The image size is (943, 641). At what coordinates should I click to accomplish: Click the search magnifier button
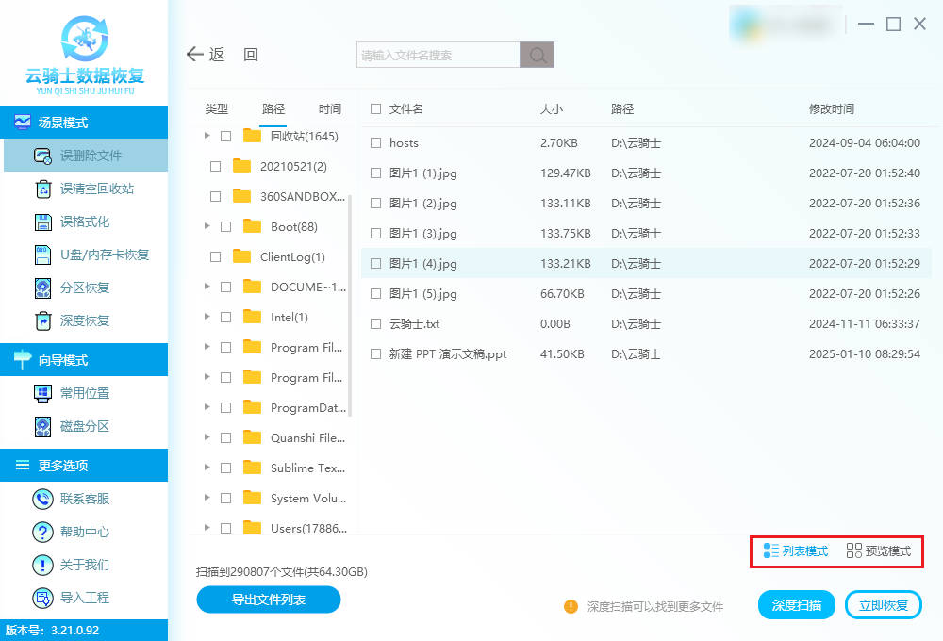(x=537, y=56)
